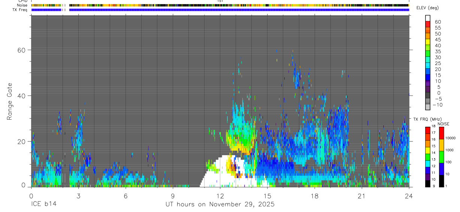This screenshot has width=460, height=212.
Task: Click the '12' tick label on the time axis
Action: pos(220,196)
